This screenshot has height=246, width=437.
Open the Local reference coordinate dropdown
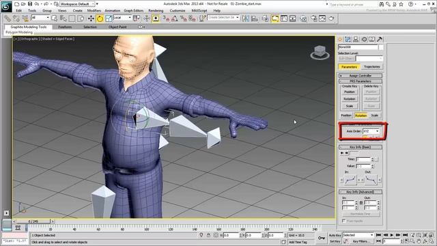[x=122, y=18]
